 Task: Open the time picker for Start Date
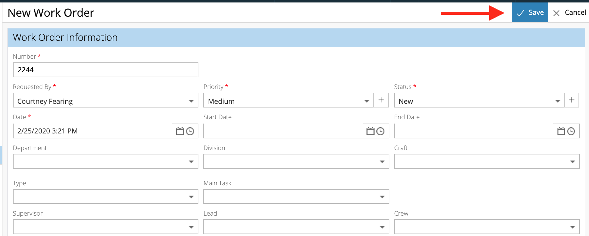(380, 131)
